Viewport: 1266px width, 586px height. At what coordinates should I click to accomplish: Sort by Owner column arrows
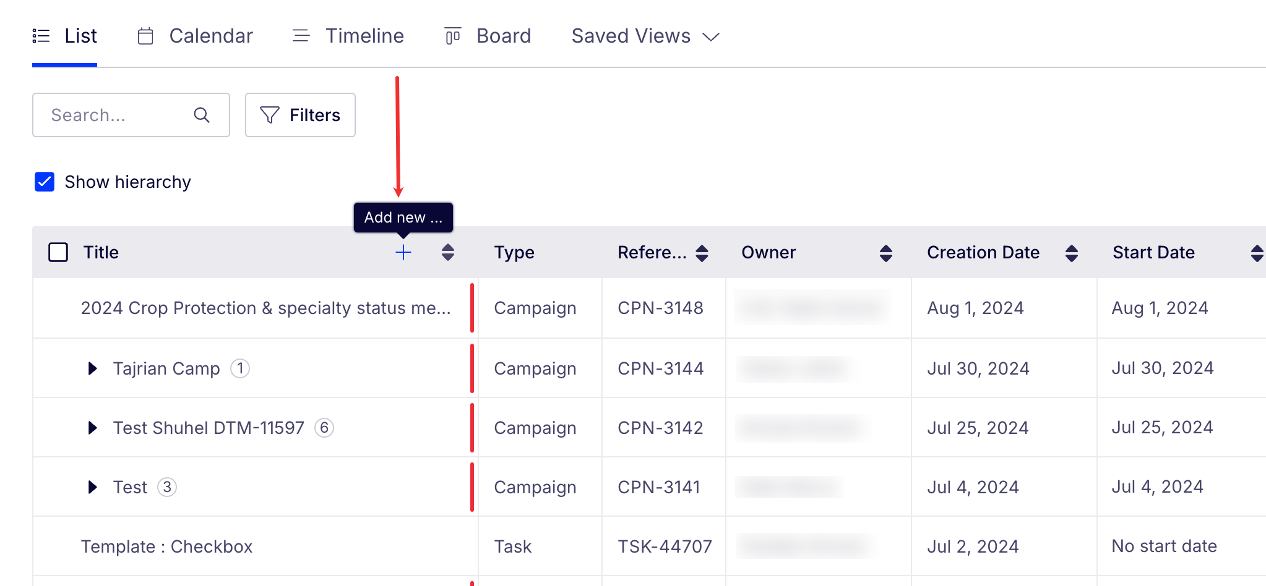tap(886, 253)
